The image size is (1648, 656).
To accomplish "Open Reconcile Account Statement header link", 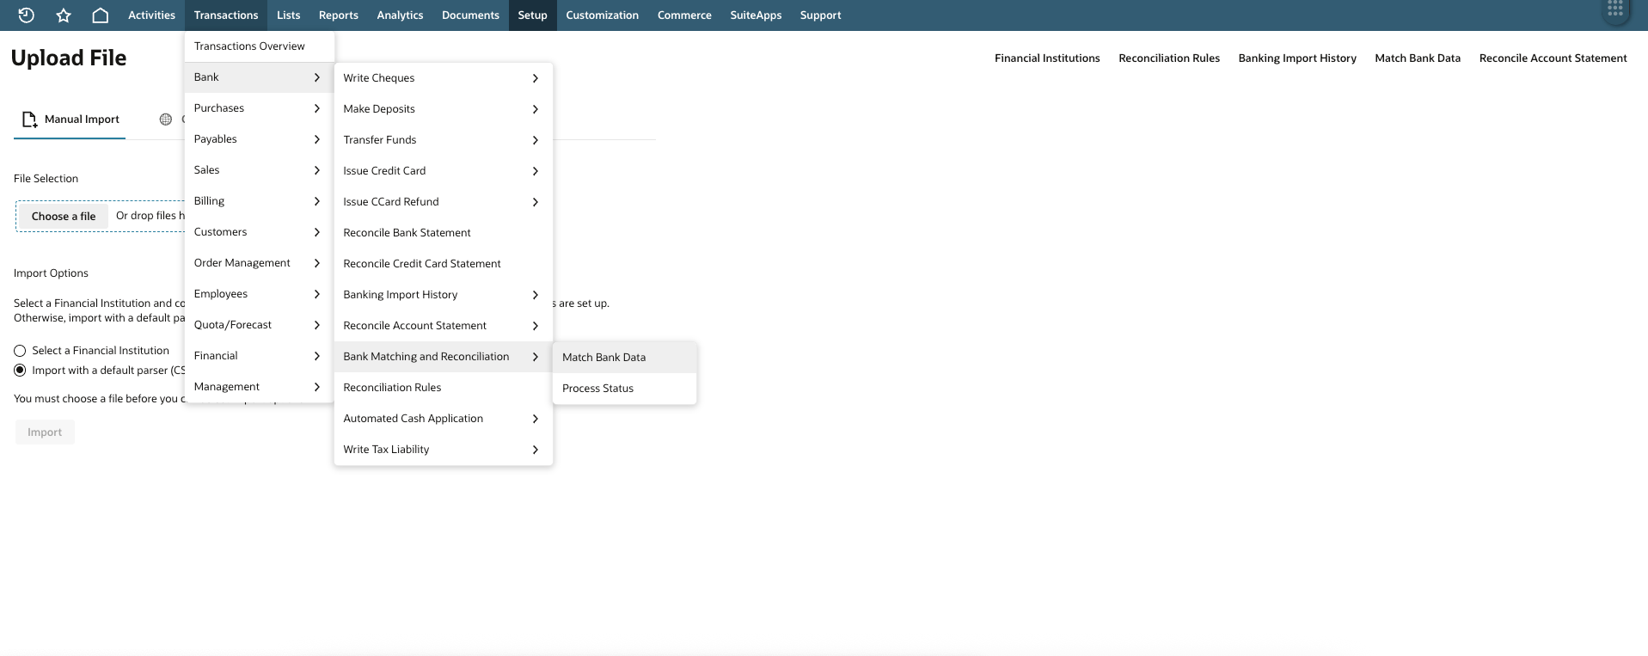I will tap(1553, 58).
